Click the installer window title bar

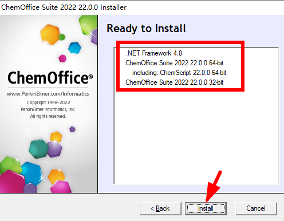point(142,7)
